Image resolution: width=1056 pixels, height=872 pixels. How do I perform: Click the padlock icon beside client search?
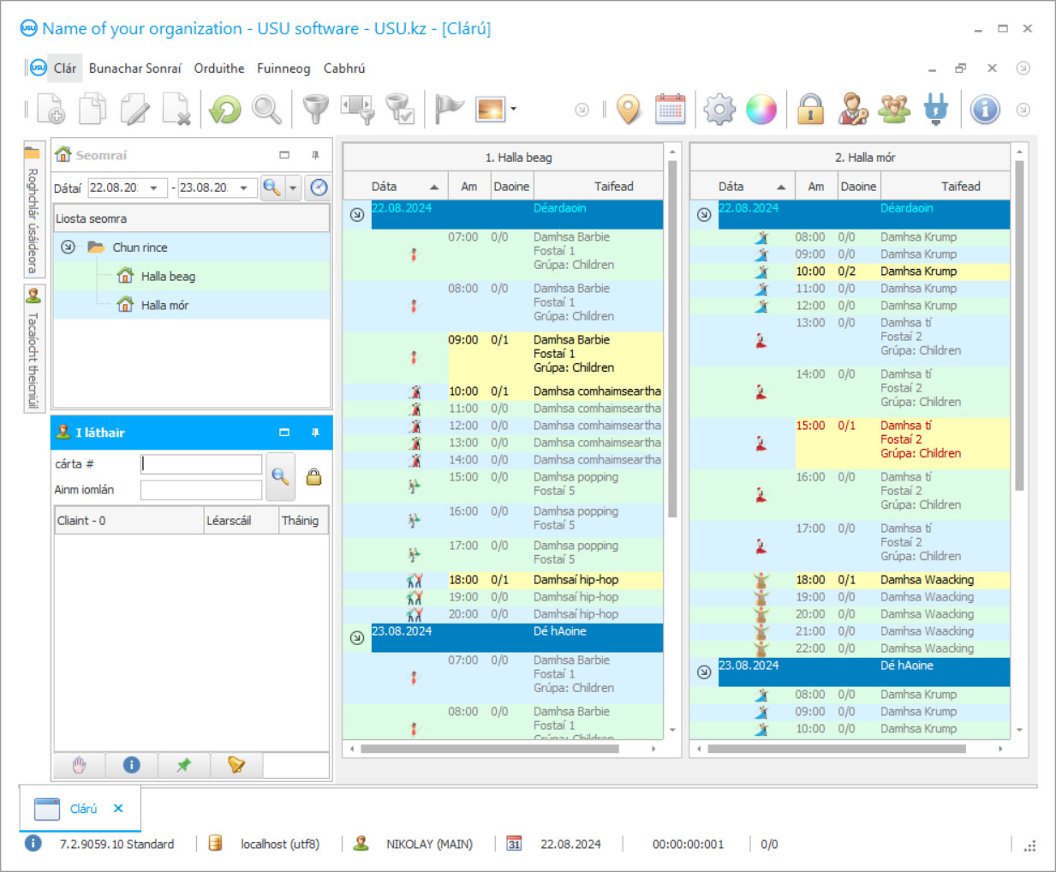point(314,477)
